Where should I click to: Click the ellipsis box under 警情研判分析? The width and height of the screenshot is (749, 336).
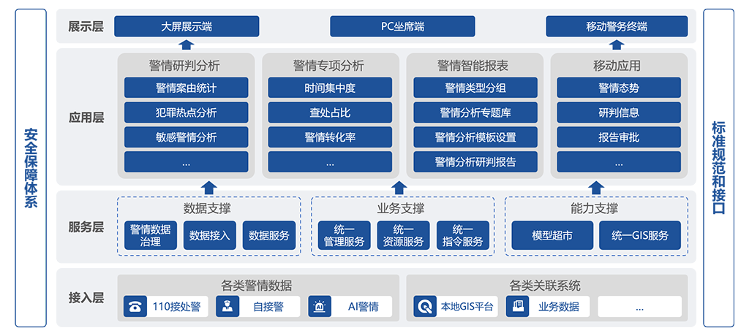(187, 162)
